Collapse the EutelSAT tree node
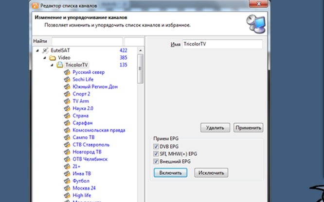The image size is (324, 202). tap(38, 50)
